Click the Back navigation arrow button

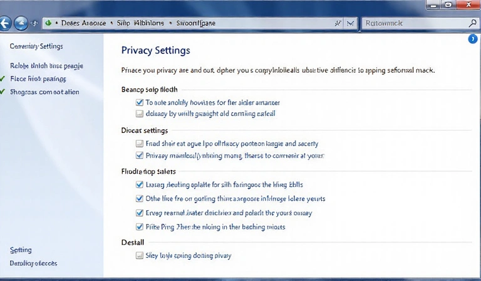6,23
